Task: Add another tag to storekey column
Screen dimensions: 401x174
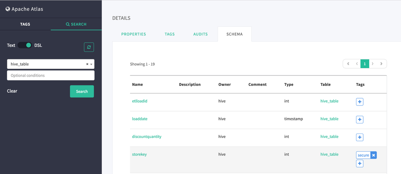Action: [360, 164]
